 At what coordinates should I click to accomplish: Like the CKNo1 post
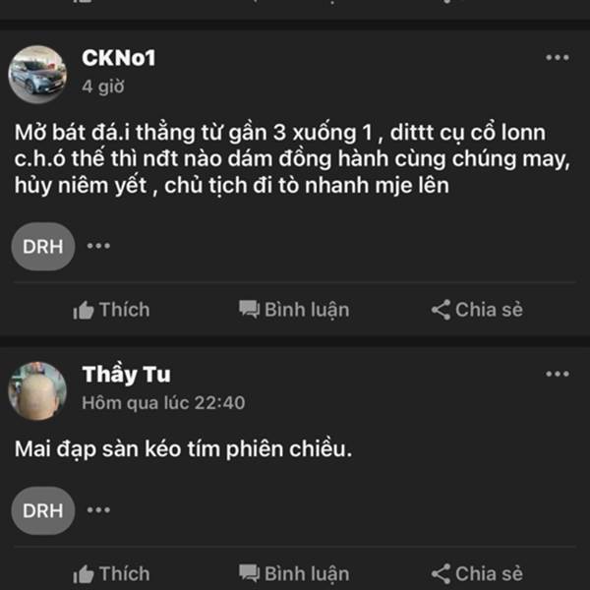pyautogui.click(x=111, y=310)
